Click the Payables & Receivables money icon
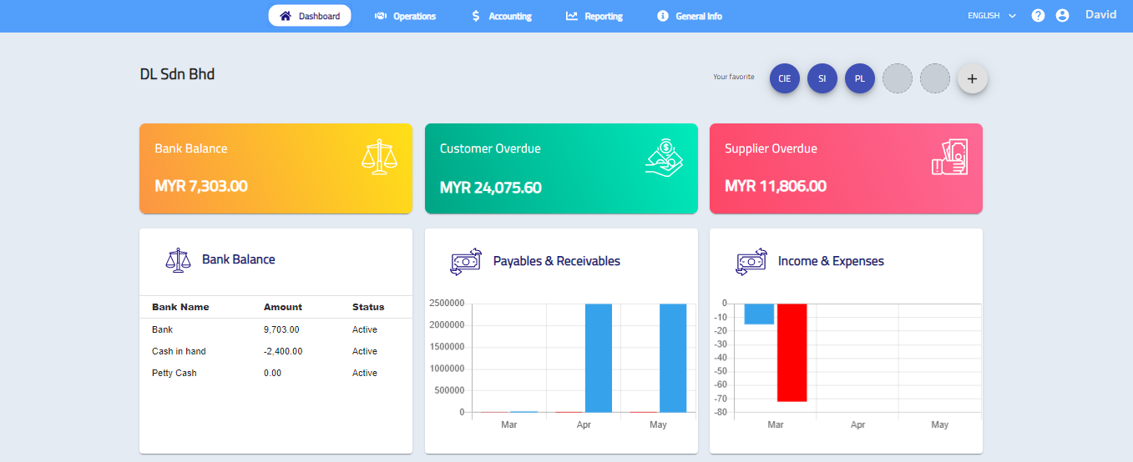1133x462 pixels. click(466, 261)
